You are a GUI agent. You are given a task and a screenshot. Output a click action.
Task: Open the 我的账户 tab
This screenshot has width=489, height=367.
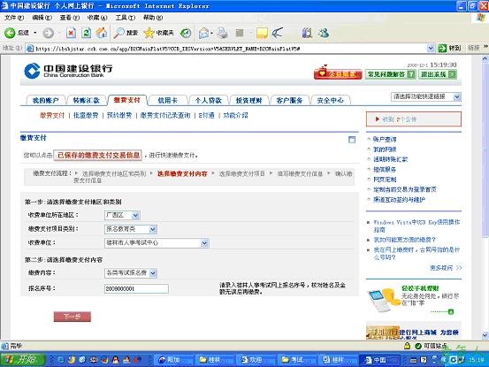coord(45,101)
